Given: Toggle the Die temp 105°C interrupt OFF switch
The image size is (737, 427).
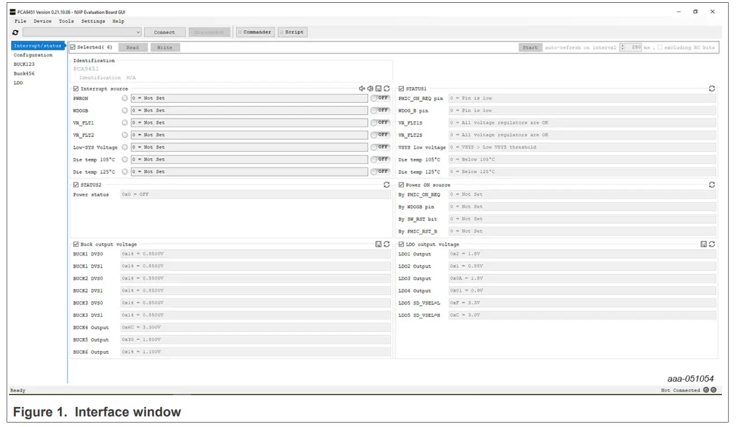Looking at the screenshot, I should 380,160.
